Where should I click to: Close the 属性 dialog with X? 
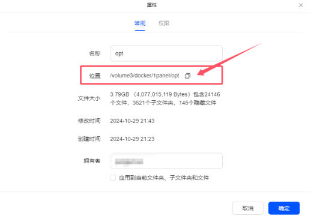click(301, 5)
